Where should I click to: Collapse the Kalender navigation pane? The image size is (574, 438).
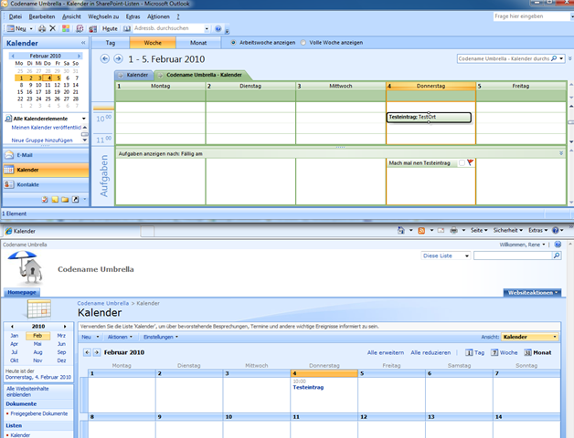(x=83, y=43)
